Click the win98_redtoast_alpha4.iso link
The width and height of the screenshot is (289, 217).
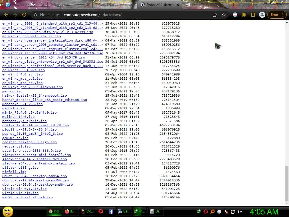click(27, 198)
